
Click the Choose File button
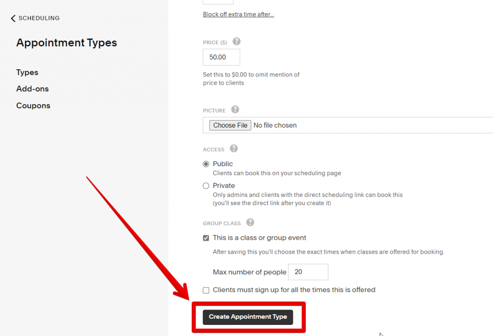[x=230, y=125]
